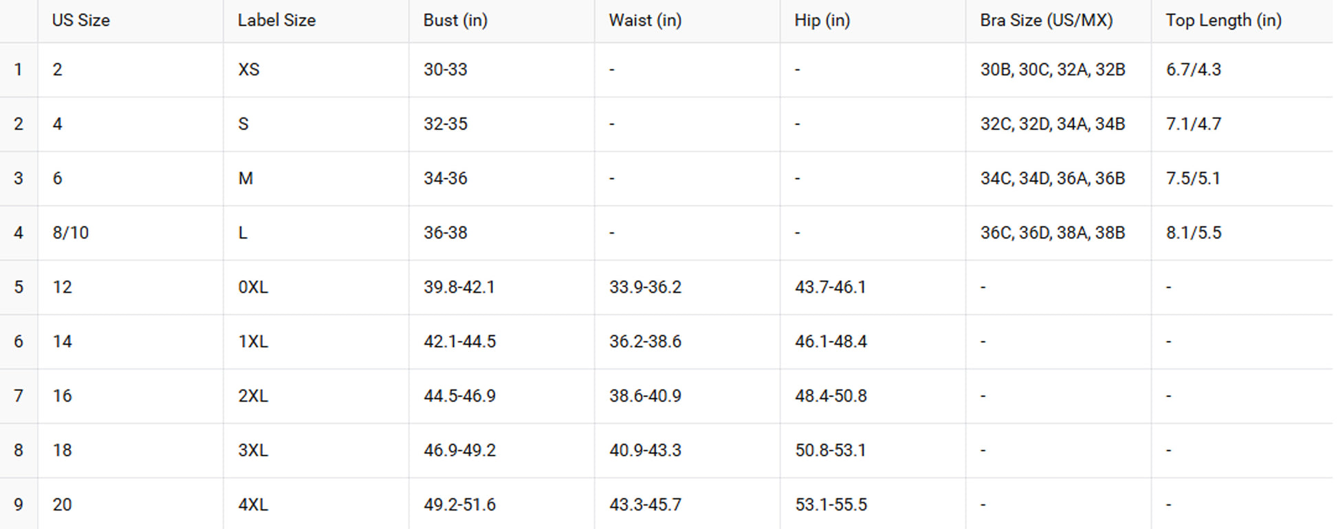Click row number 9

click(19, 505)
